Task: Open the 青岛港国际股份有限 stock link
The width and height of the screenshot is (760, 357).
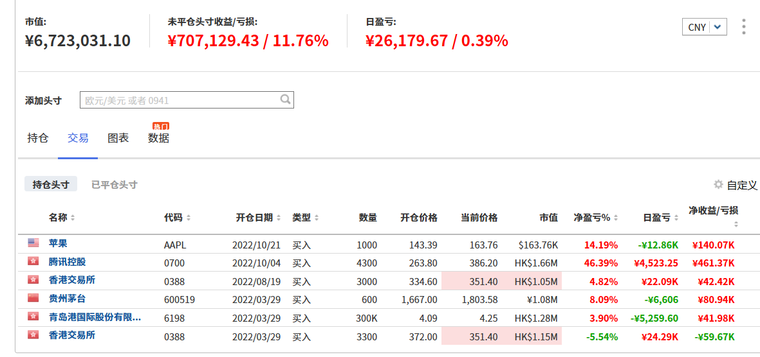Action: pyautogui.click(x=95, y=317)
